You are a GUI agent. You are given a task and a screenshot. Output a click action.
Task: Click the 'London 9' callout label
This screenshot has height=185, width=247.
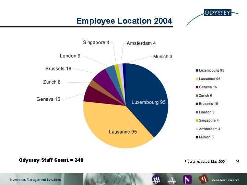coord(70,56)
